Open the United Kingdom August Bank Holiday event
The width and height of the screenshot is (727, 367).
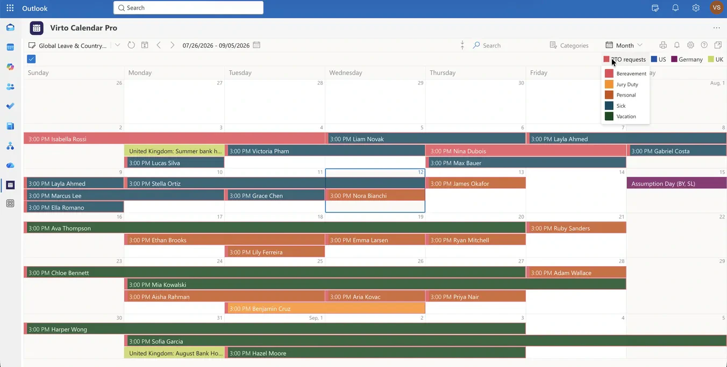[x=174, y=353]
